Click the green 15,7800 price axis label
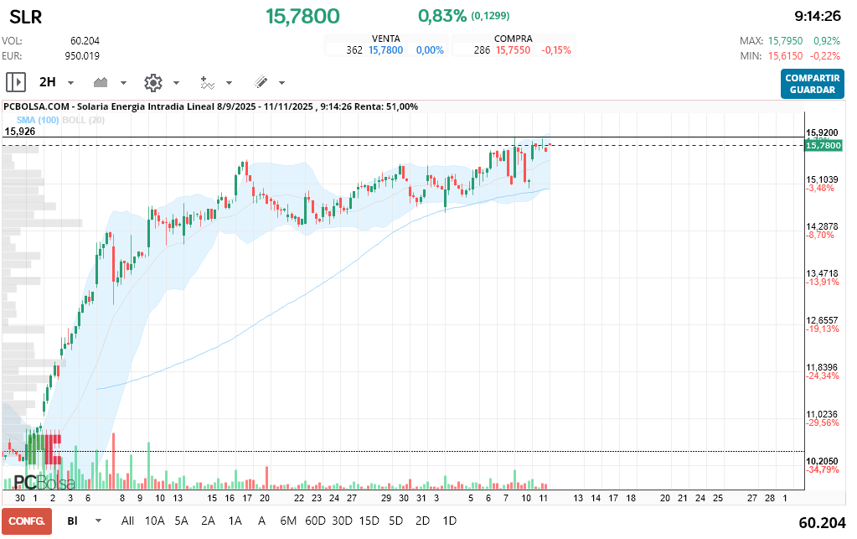 pos(822,146)
